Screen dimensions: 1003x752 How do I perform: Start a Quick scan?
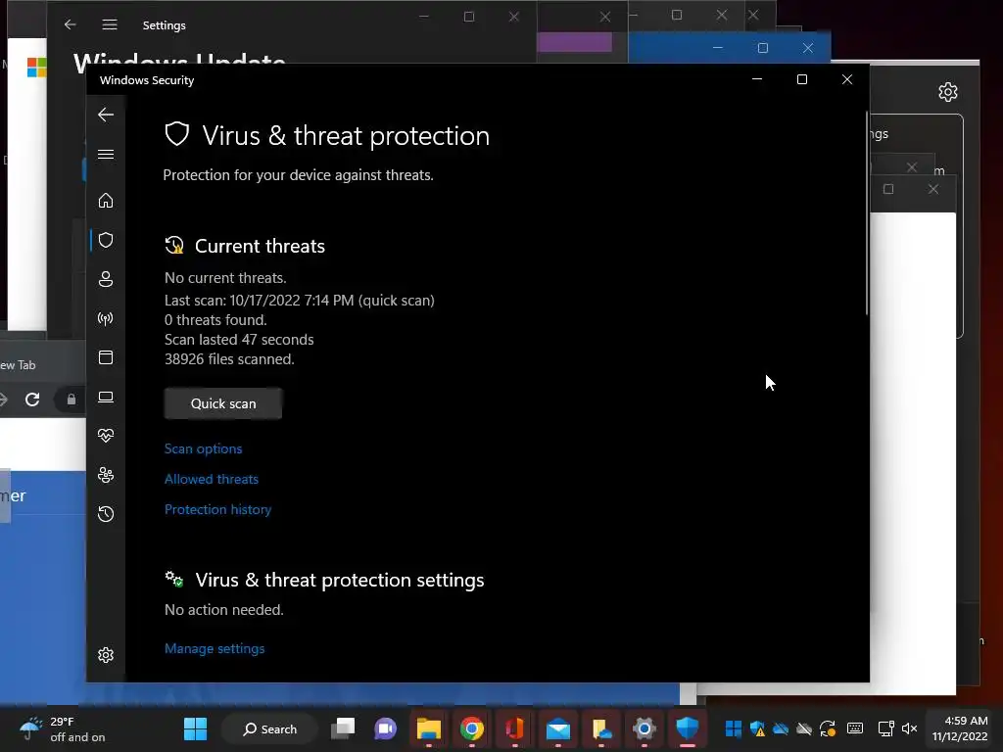[x=223, y=403]
